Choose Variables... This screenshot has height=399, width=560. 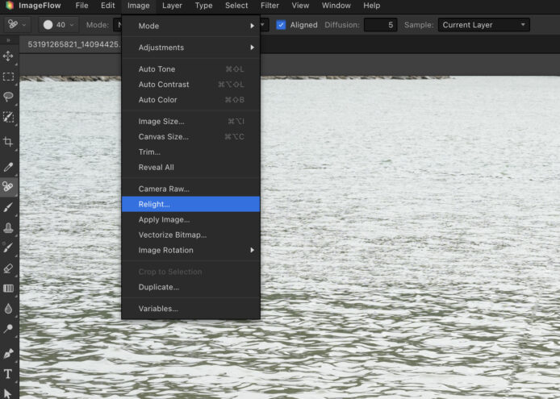[x=190, y=309]
